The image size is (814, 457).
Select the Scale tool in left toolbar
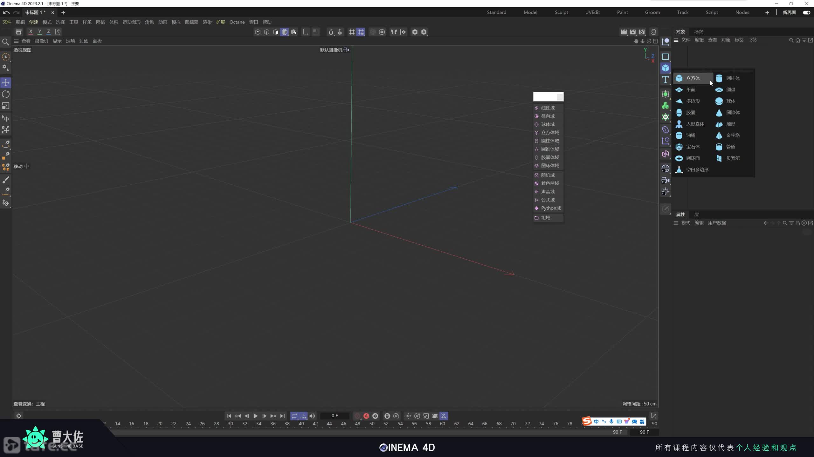click(x=6, y=106)
